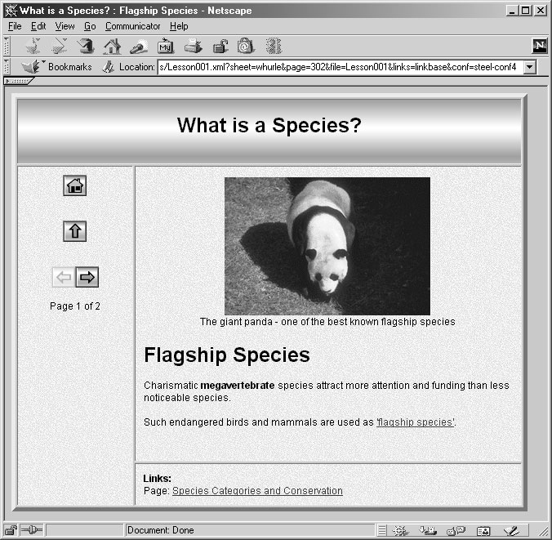Image resolution: width=552 pixels, height=540 pixels.
Task: Click the giant panda photo
Action: click(x=327, y=246)
